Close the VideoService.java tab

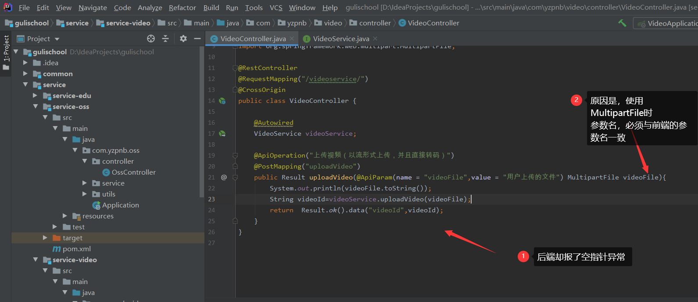coord(375,39)
